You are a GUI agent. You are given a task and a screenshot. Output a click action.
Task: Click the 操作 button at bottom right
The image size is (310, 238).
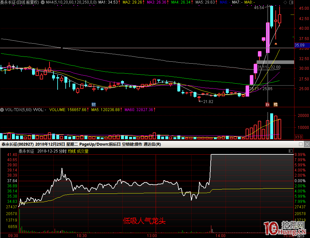click(x=301, y=236)
